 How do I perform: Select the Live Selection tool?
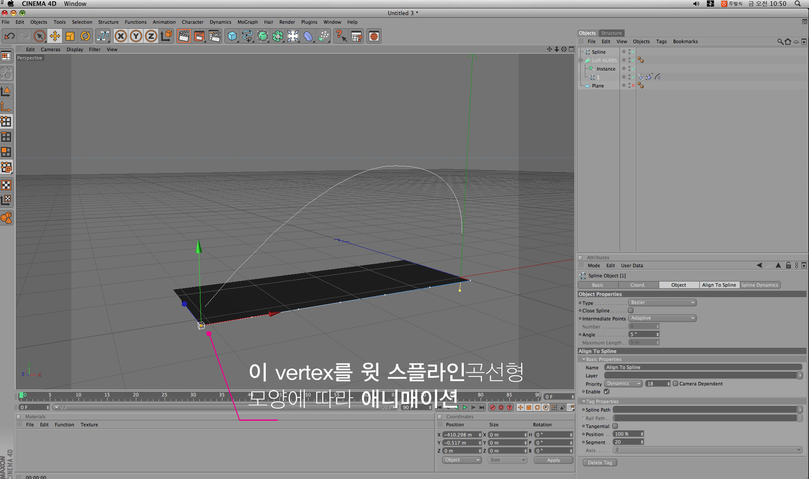39,36
